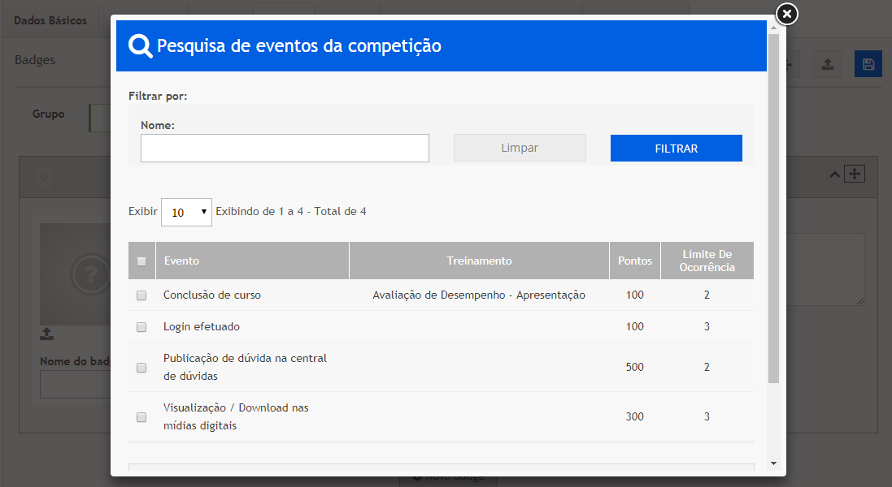Switch to the Dados Básicos tab
This screenshot has width=892, height=487.
click(x=50, y=20)
